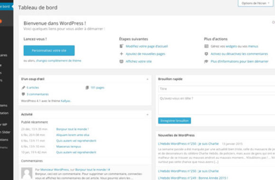The width and height of the screenshot is (275, 180).
Task: Open the Options de l'écran dropdown
Action: (256, 3)
